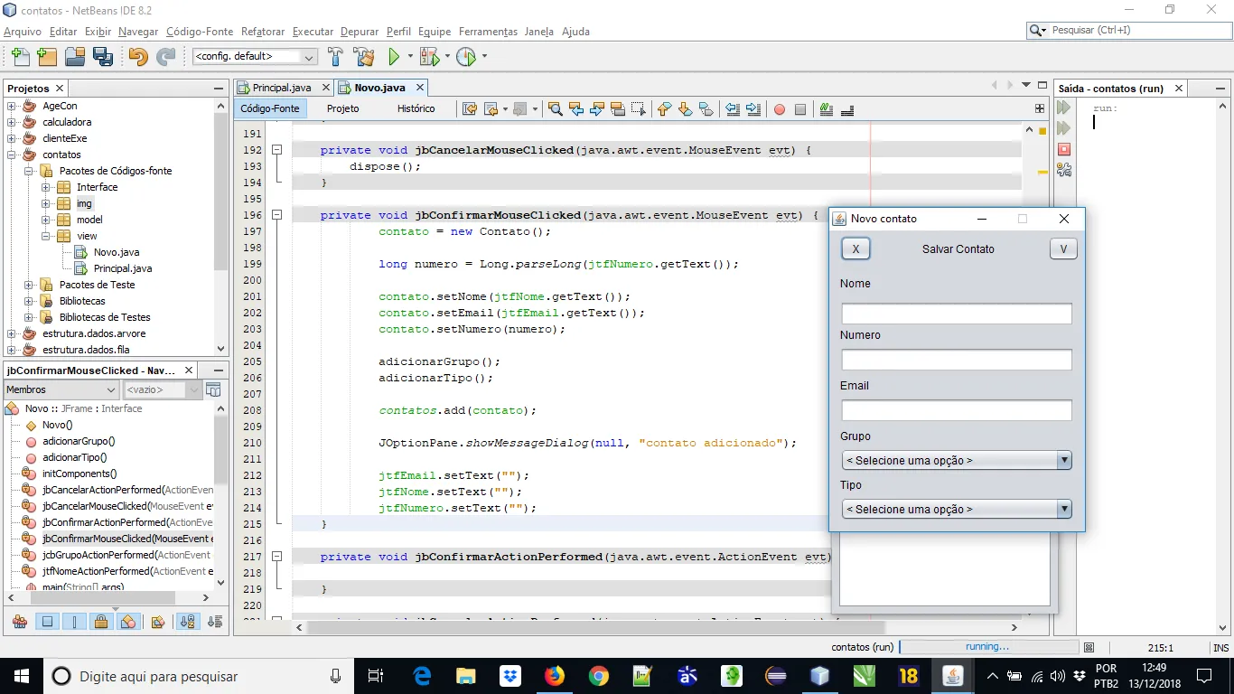Click the Stop red square in output panel
The image size is (1234, 694).
point(1063,149)
